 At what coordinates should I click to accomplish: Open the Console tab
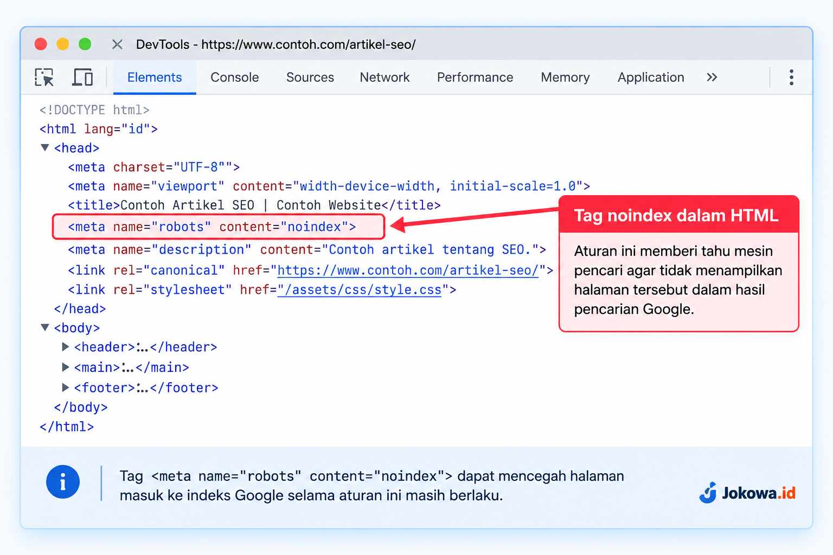[235, 78]
